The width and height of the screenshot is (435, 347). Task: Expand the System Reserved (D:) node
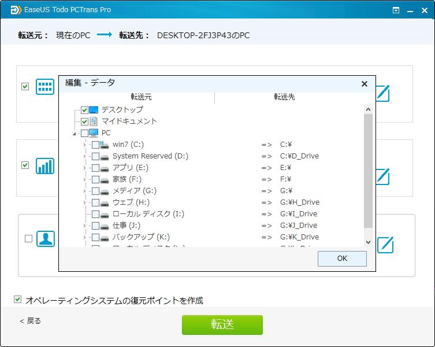[x=85, y=156]
